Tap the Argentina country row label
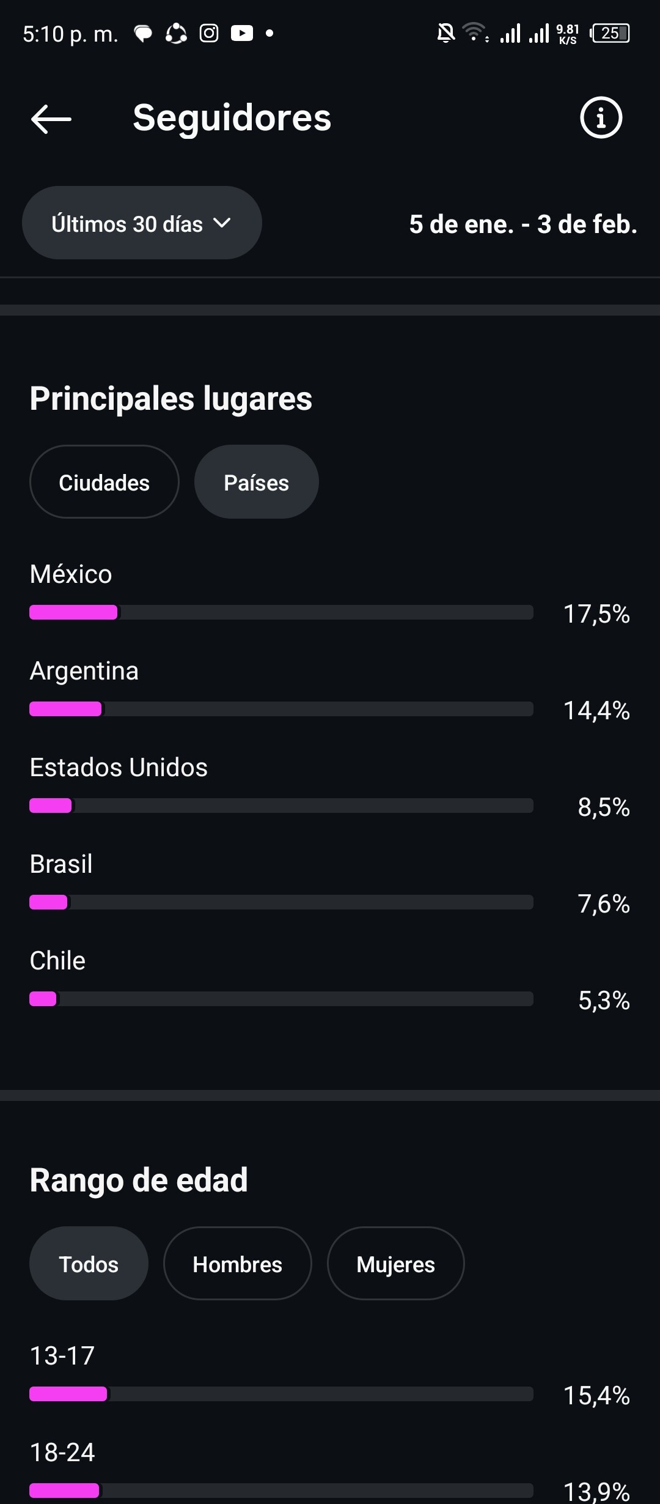The image size is (660, 1504). (x=84, y=671)
